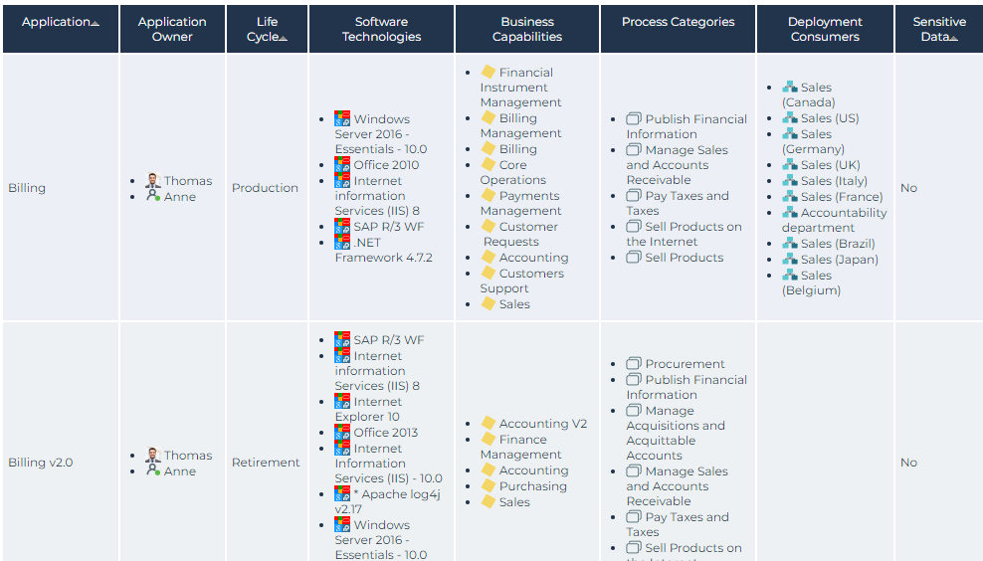Viewport: 983px width, 561px height.
Task: Click the Accounting V2 capability icon
Action: tap(488, 424)
